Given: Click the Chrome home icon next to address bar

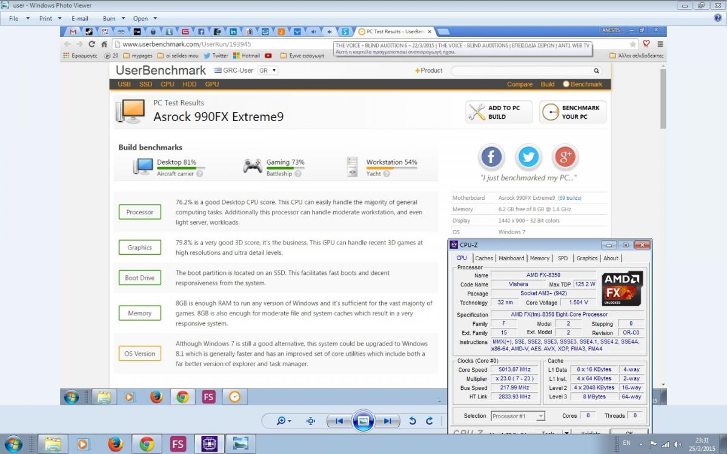Looking at the screenshot, I should click(x=105, y=44).
